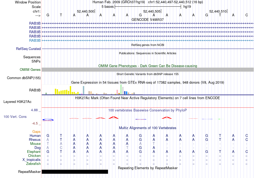
Task: Click the 5 bases scale bar
Action: tap(148, 7)
